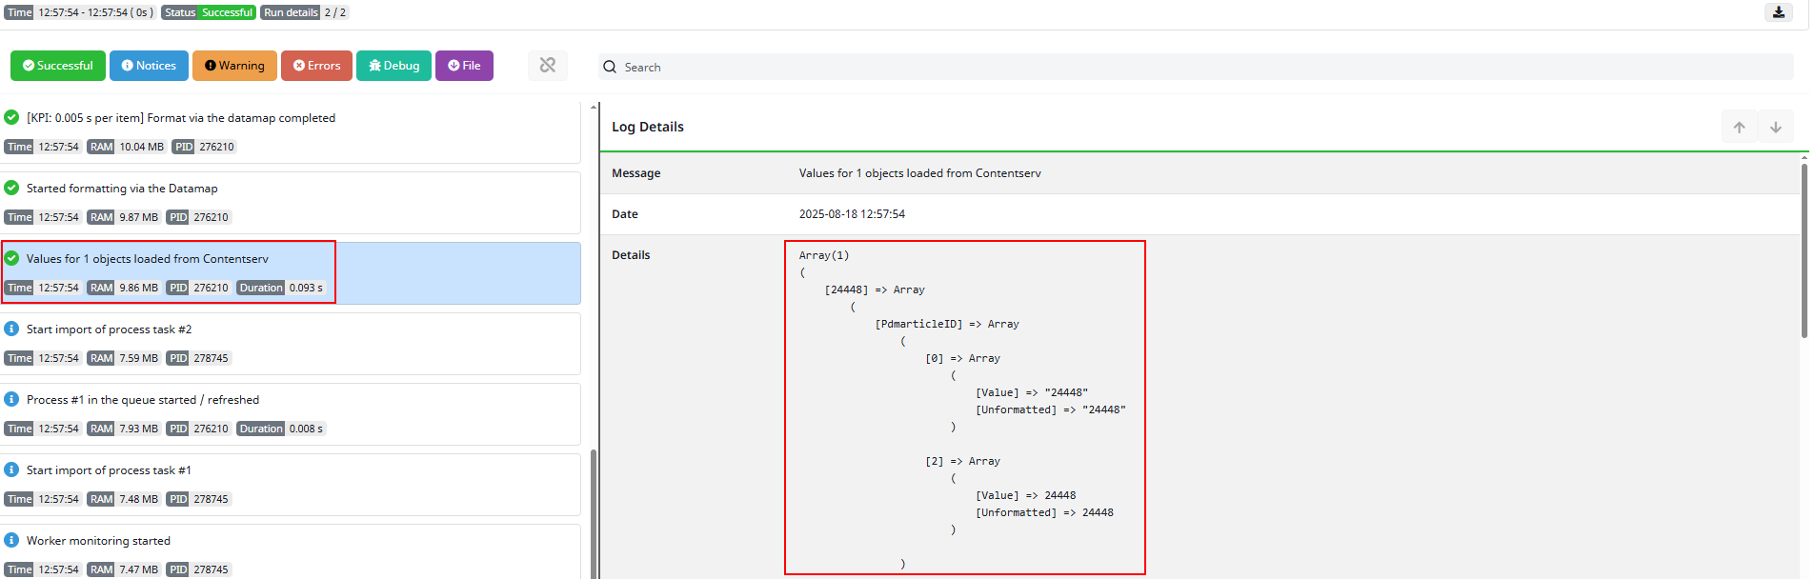Click the RAM 9.86 MB badge

pyautogui.click(x=125, y=288)
